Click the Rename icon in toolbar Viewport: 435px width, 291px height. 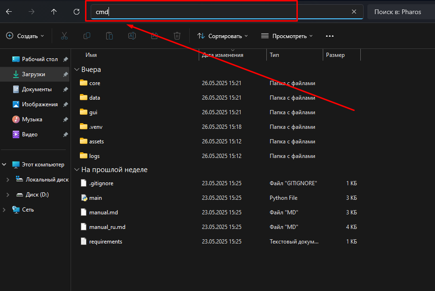pyautogui.click(x=132, y=36)
